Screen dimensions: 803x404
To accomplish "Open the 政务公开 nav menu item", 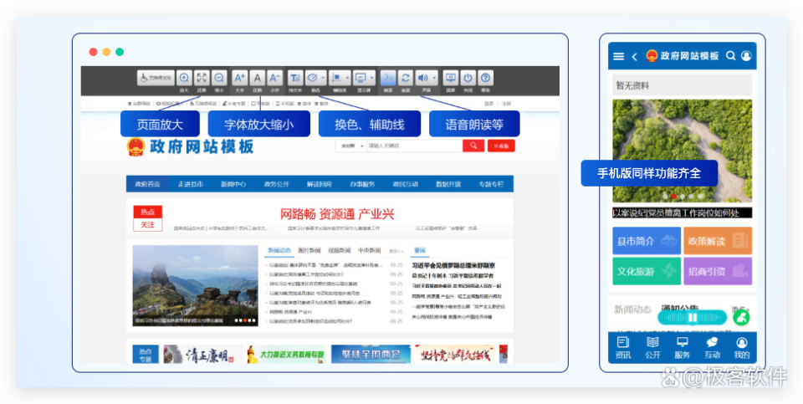I will click(277, 184).
